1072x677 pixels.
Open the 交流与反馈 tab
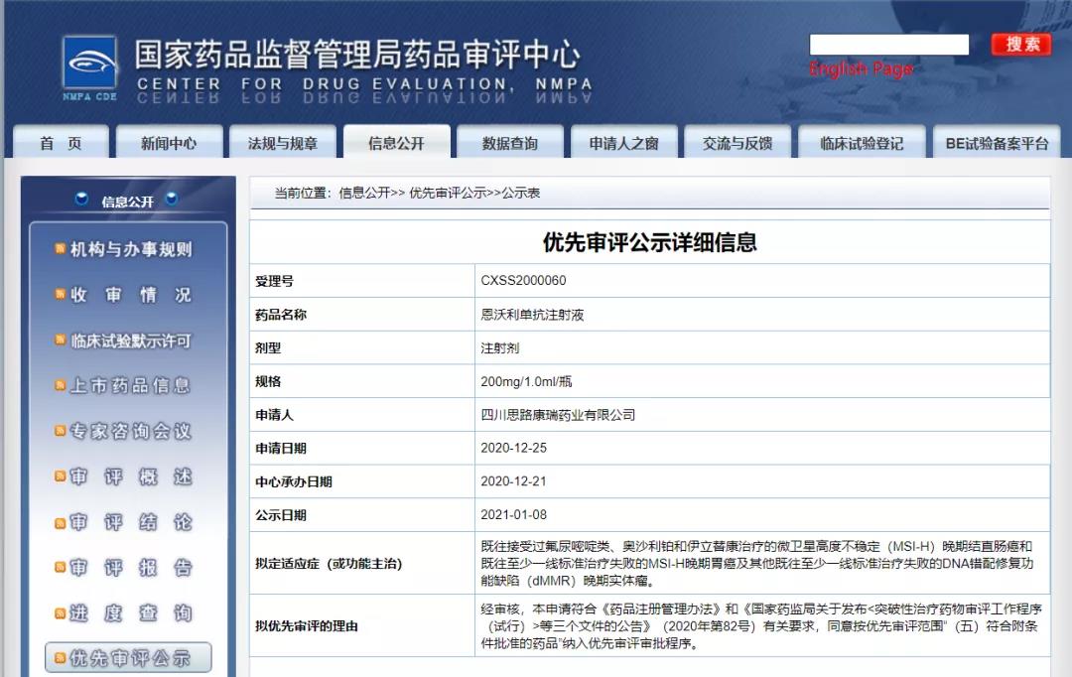(737, 142)
